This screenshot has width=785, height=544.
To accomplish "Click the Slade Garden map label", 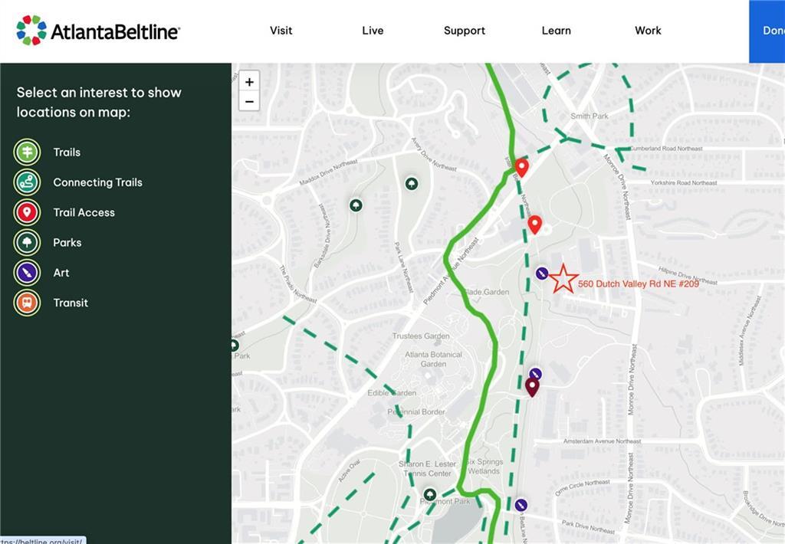I will pyautogui.click(x=485, y=292).
